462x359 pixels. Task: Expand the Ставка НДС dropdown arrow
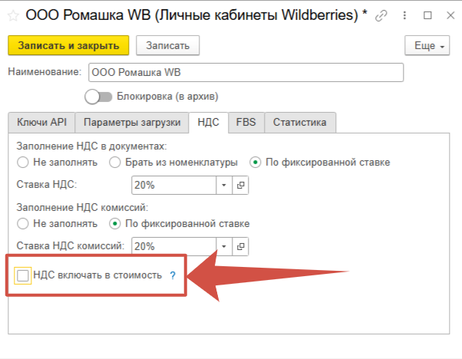224,185
